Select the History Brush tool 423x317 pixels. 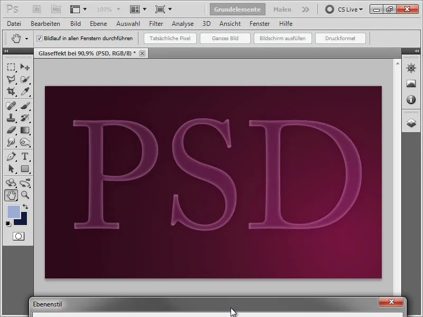25,118
